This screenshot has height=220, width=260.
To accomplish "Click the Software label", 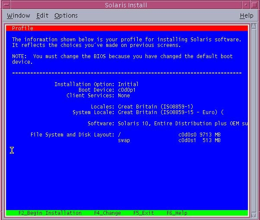I will tap(101, 124).
